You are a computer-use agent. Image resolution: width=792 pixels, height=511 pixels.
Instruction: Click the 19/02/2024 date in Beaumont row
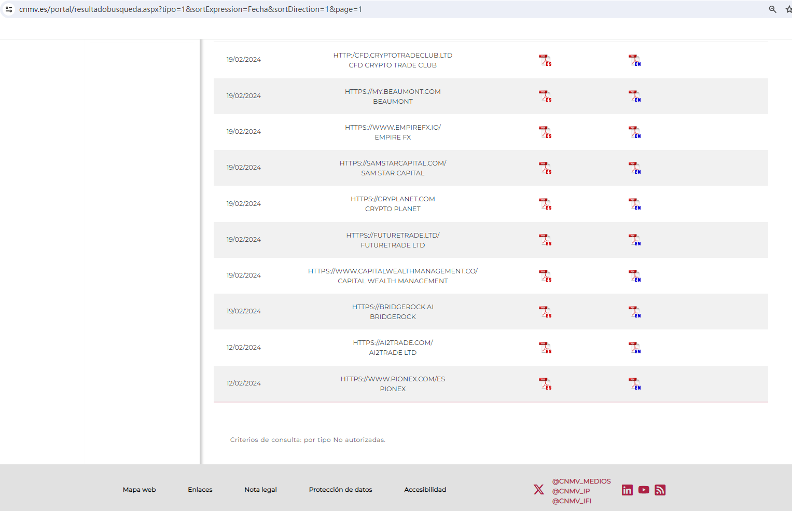click(243, 96)
